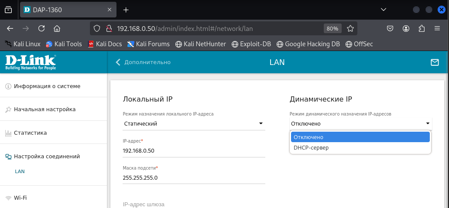Choose the Отключено option in dropdown
This screenshot has height=208, width=449.
tap(360, 137)
